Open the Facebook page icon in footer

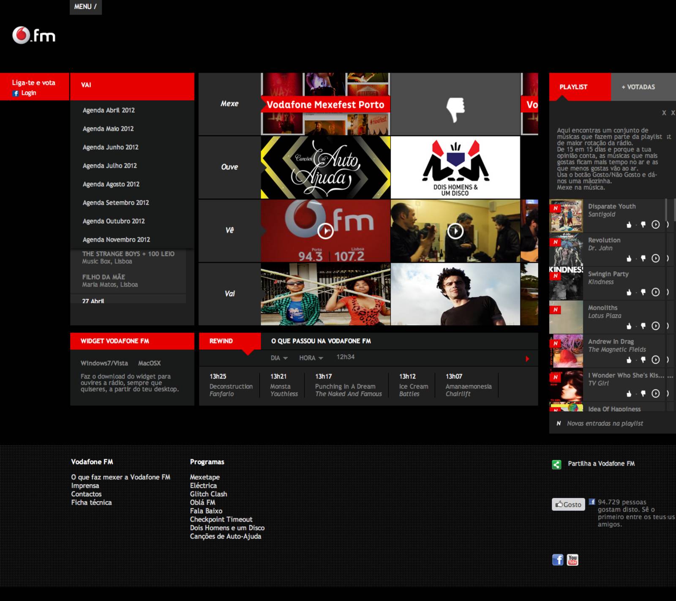pos(558,560)
